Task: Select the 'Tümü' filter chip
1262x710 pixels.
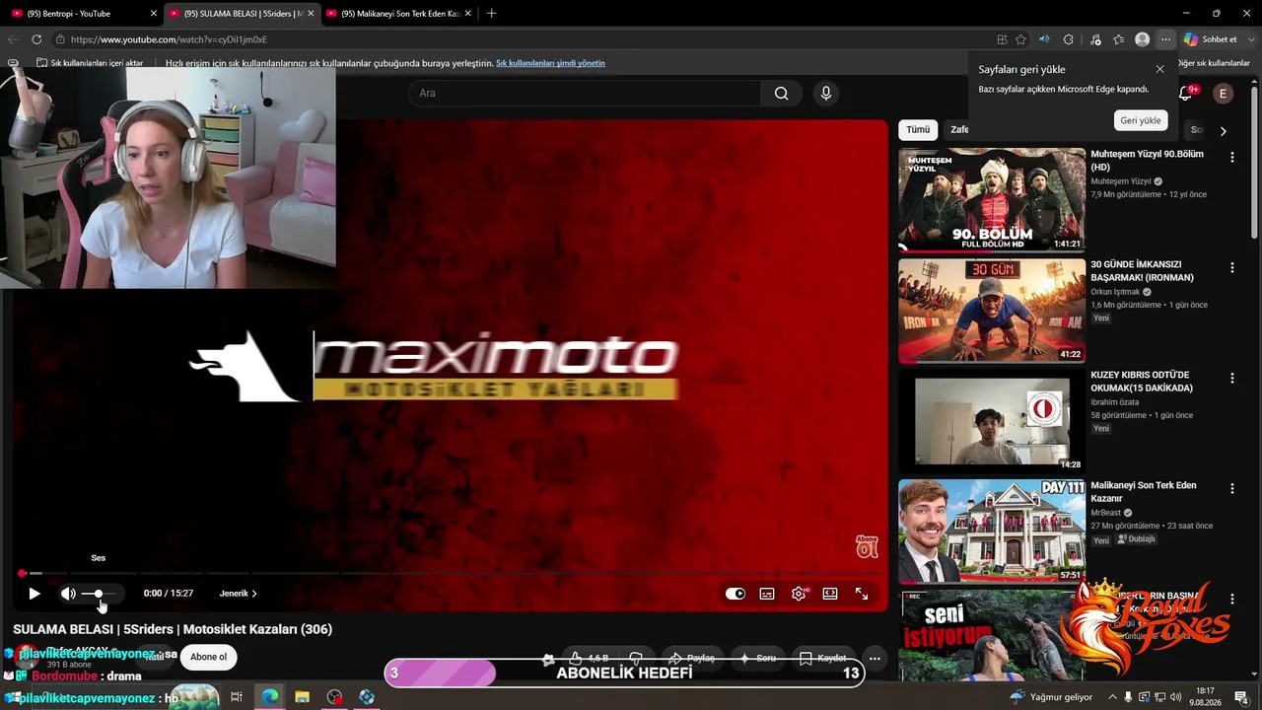Action: (918, 129)
